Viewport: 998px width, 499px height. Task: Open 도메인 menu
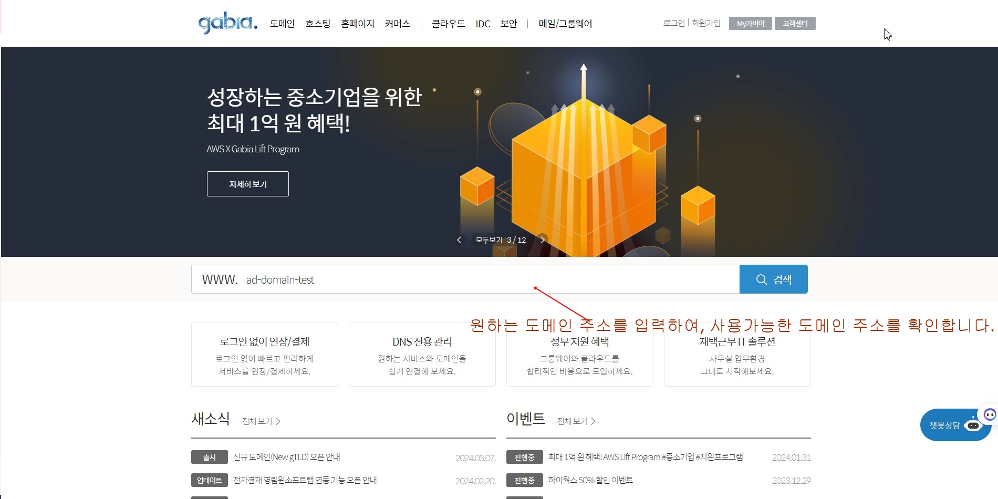[x=282, y=24]
